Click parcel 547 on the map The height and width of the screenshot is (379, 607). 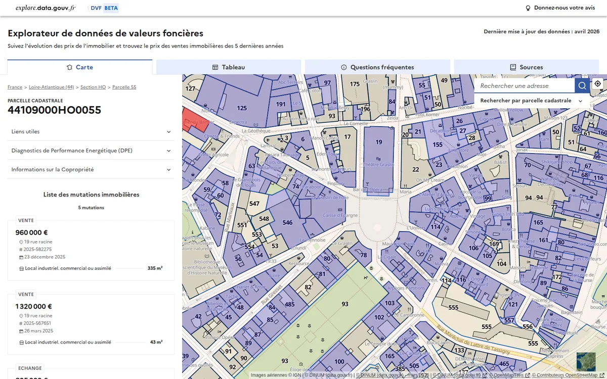click(254, 204)
